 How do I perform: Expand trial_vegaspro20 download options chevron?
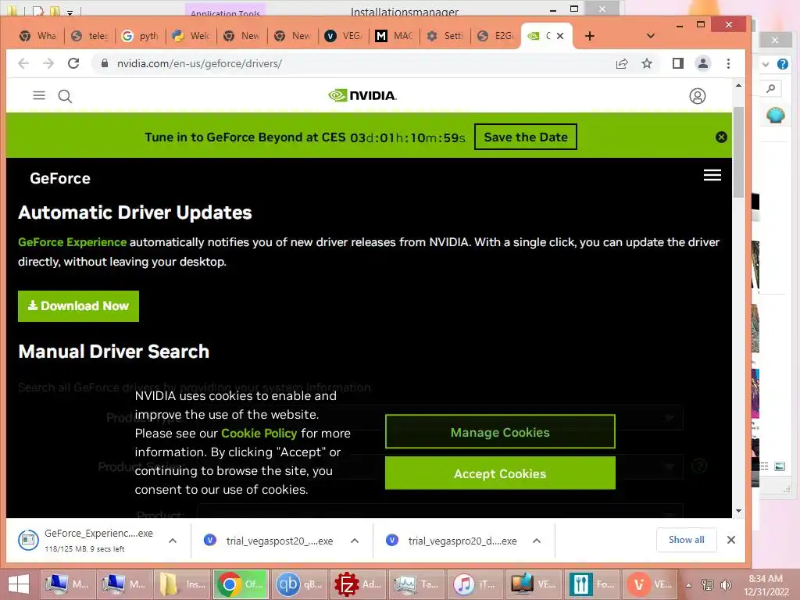point(536,541)
